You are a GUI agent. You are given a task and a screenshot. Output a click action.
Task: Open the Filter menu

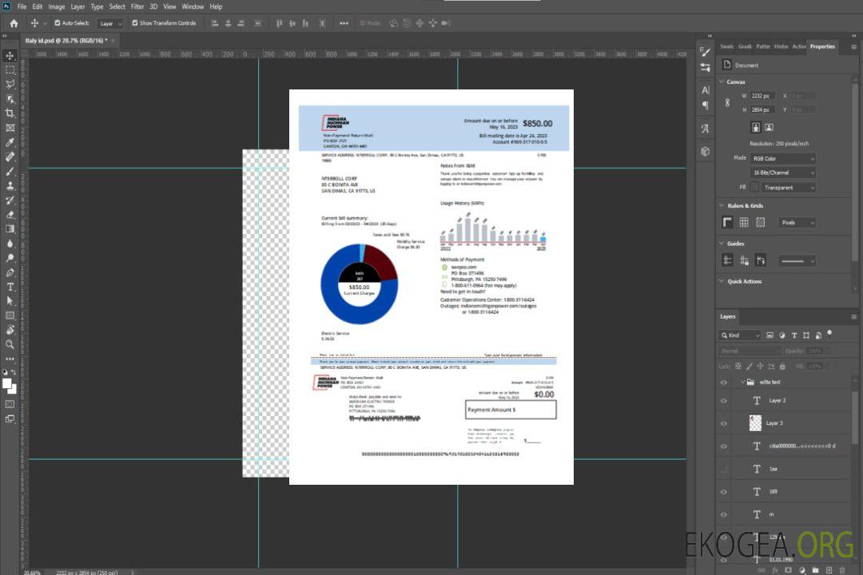click(x=137, y=6)
